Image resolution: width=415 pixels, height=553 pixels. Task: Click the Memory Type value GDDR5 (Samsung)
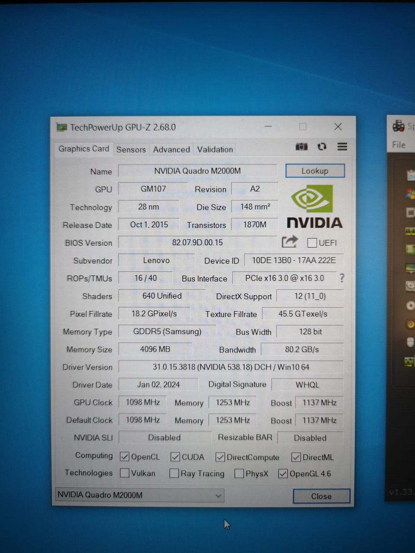pyautogui.click(x=167, y=331)
